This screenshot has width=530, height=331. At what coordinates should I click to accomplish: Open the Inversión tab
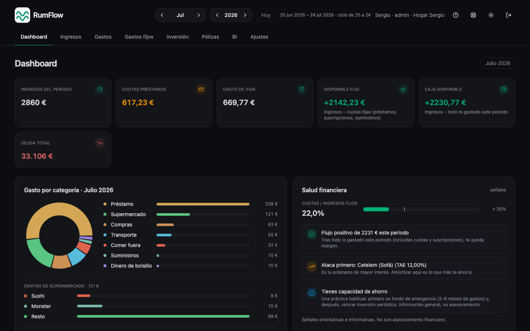[177, 37]
